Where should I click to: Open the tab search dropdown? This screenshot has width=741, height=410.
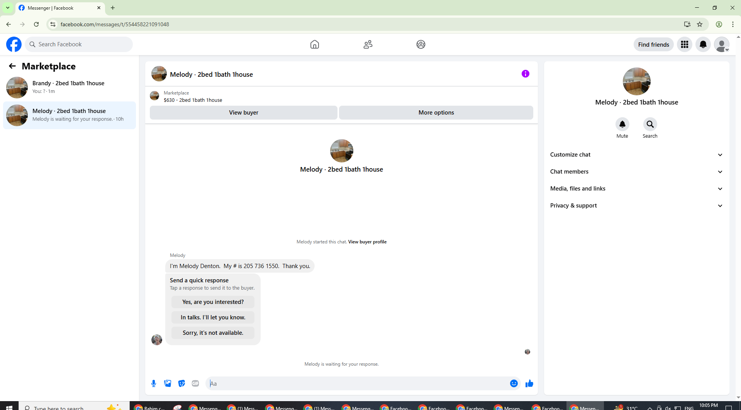(8, 8)
